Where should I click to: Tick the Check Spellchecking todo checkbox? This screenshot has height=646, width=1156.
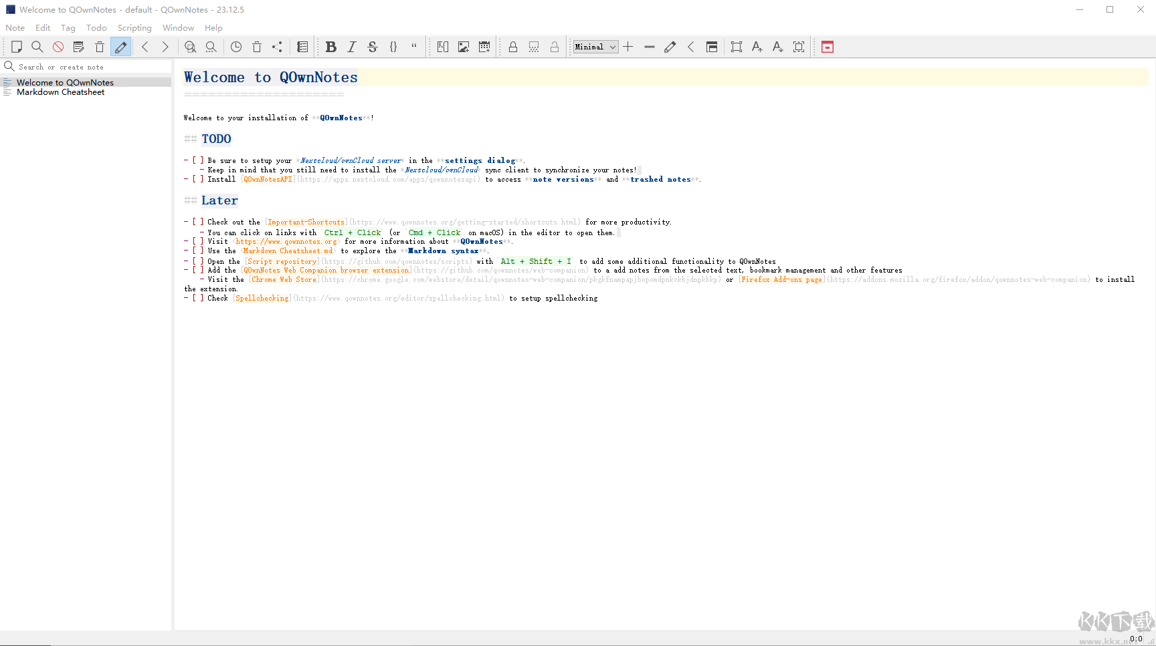pyautogui.click(x=198, y=298)
